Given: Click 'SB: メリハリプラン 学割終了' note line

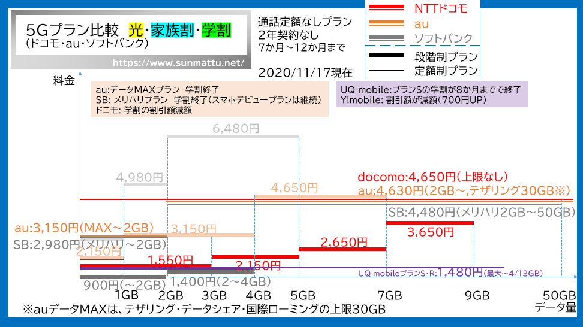Looking at the screenshot, I should click(208, 100).
